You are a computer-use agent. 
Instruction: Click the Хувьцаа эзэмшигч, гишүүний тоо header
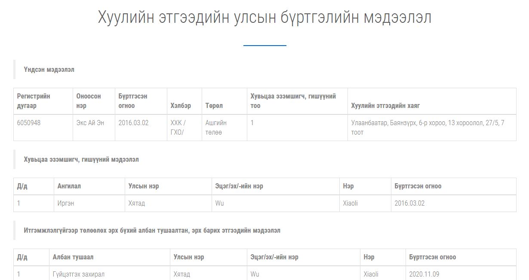(x=293, y=101)
